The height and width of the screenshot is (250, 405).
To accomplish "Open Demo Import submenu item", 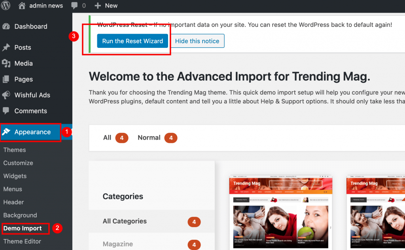I will pos(23,228).
